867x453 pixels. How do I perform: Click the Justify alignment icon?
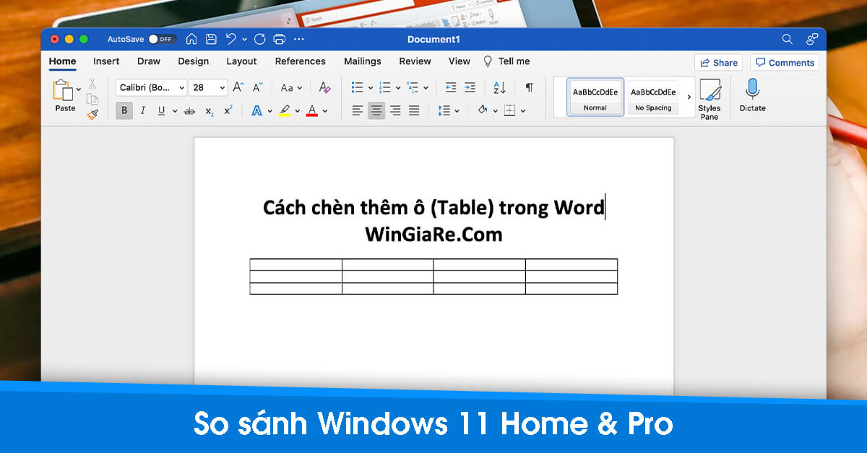point(414,110)
